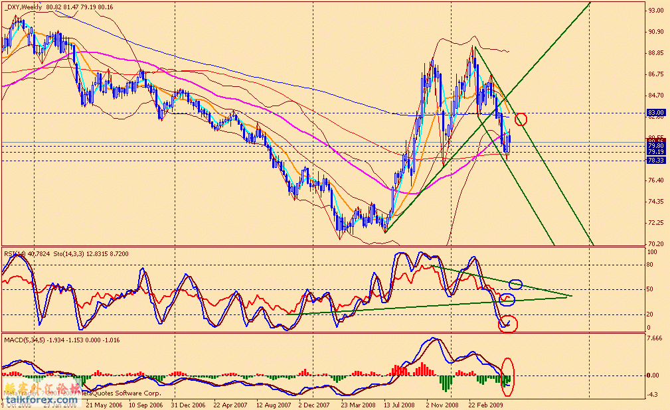
Task: Select the highlighted 79.19 tag on price axis
Action: [656, 152]
